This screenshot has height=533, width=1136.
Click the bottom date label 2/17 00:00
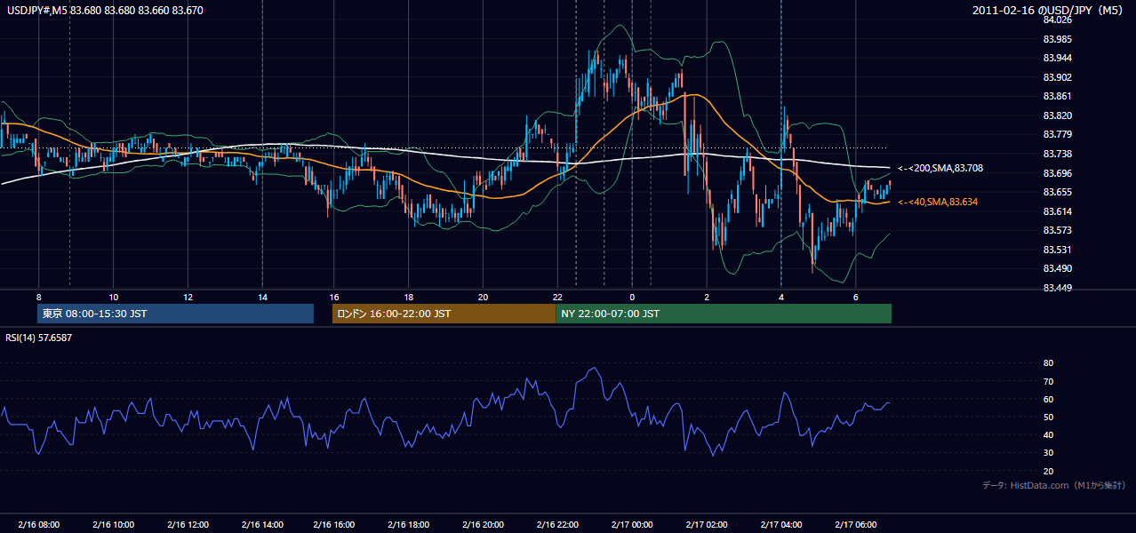tap(632, 525)
